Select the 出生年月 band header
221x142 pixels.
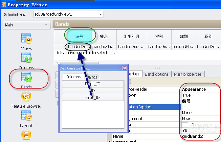click(132, 37)
